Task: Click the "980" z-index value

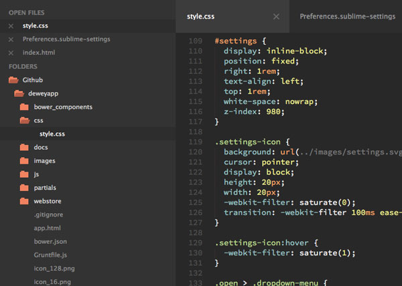Action: coord(273,112)
